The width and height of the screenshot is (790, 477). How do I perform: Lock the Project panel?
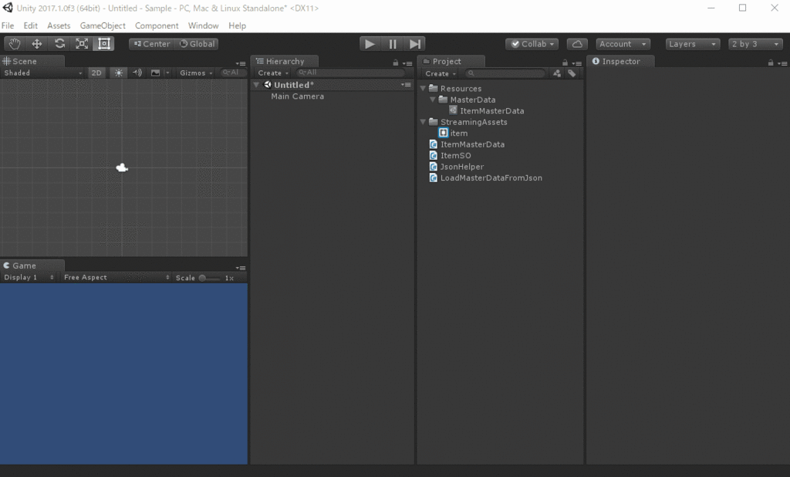click(565, 63)
